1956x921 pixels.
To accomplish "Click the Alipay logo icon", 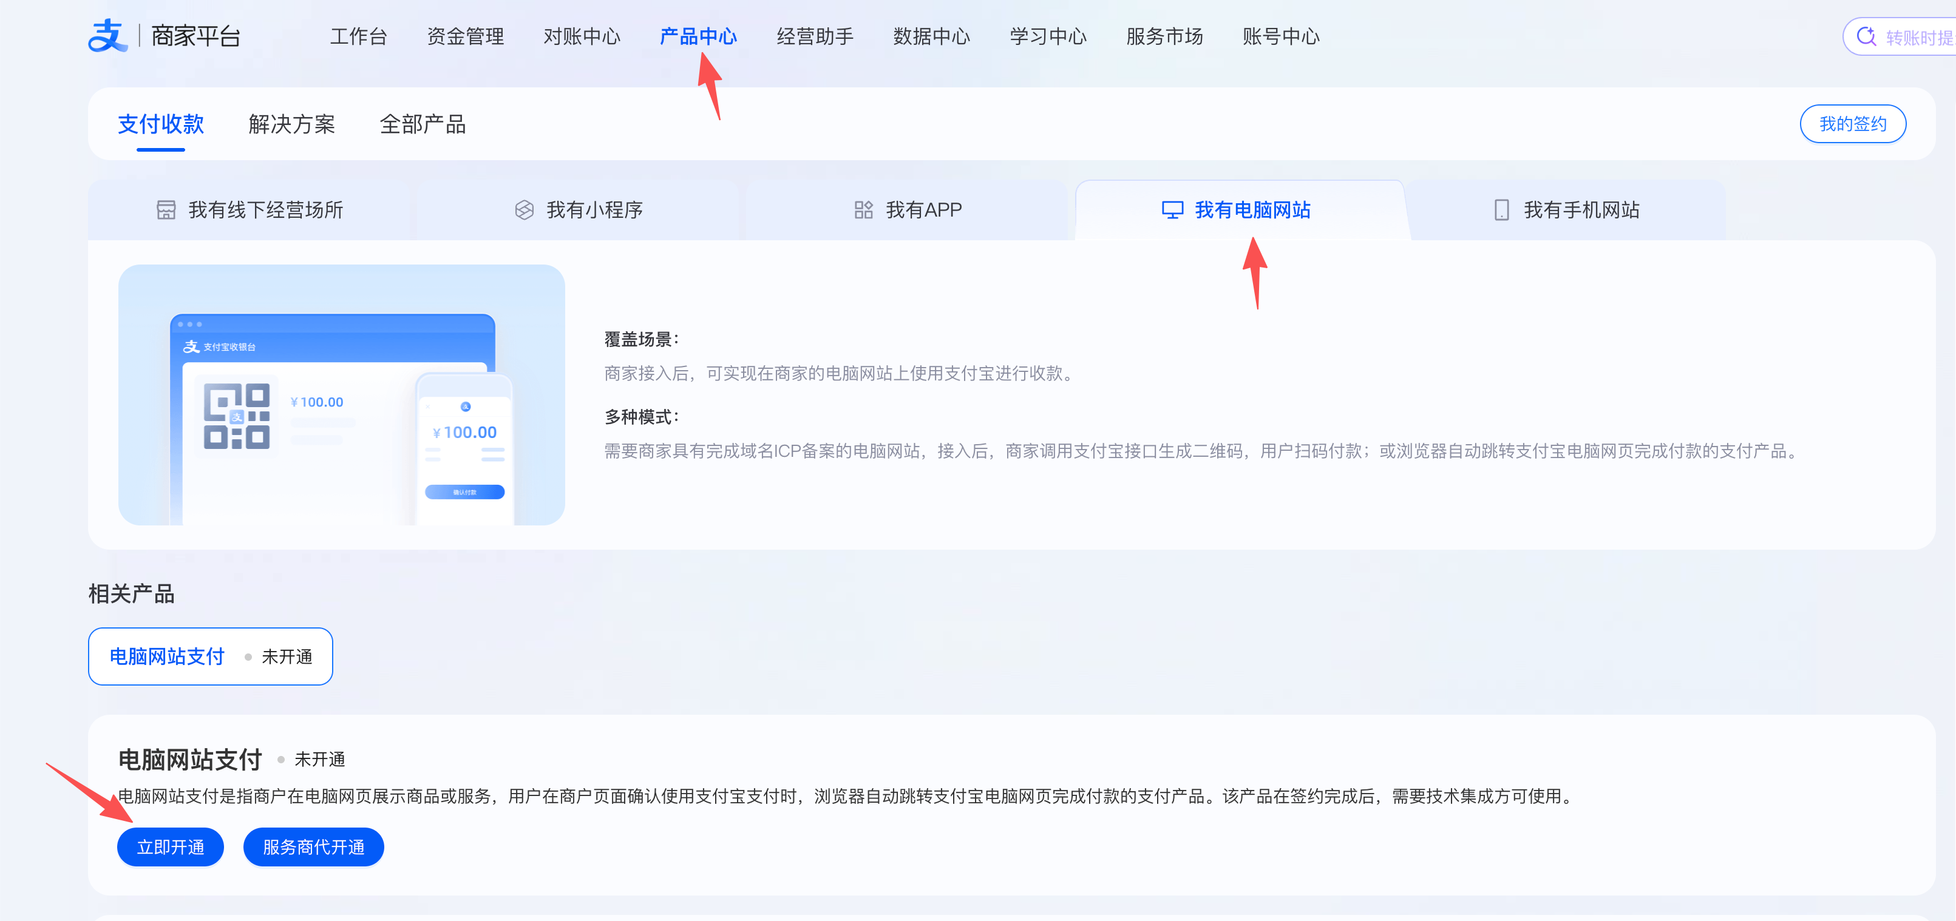I will (107, 36).
